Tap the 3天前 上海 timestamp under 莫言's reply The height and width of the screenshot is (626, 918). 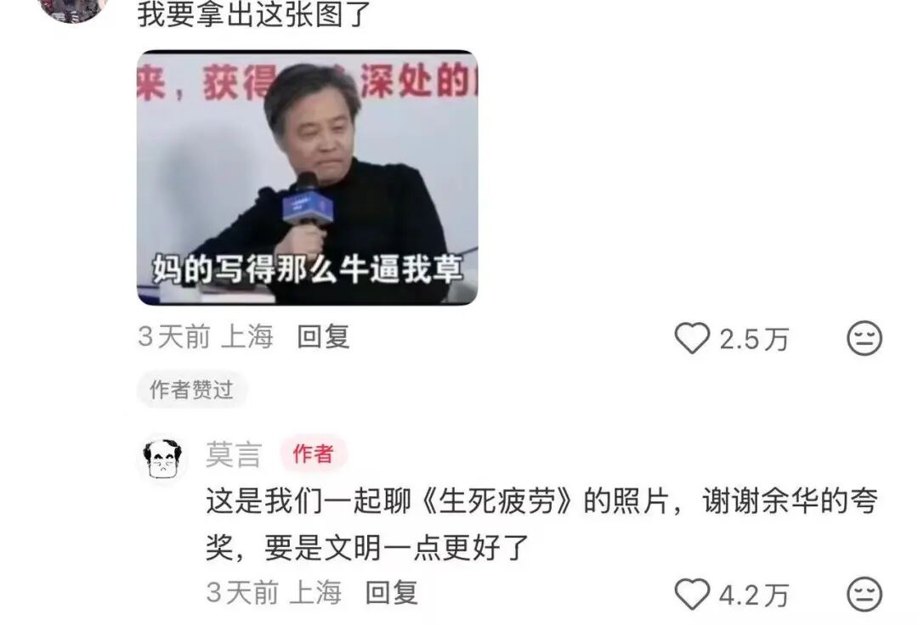click(x=274, y=593)
